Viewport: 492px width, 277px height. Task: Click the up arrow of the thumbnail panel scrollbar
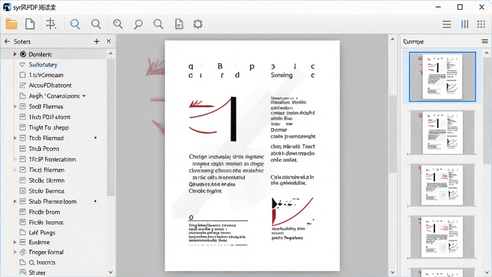pyautogui.click(x=487, y=53)
